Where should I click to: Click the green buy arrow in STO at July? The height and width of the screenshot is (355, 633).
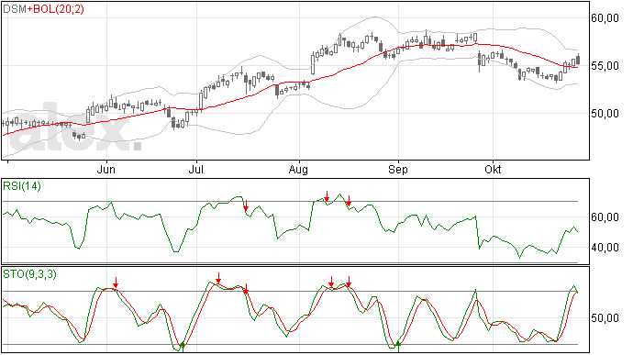[x=183, y=346]
